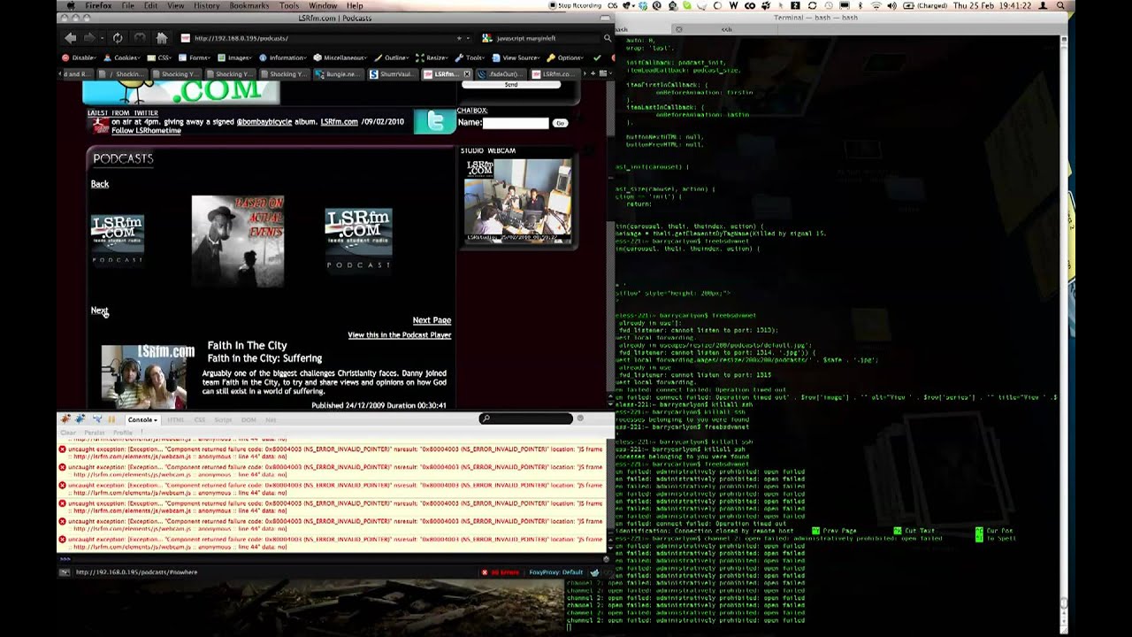Screen dimensions: 1132x637
Task: Click Clear in the Firebug console
Action: pyautogui.click(x=68, y=433)
